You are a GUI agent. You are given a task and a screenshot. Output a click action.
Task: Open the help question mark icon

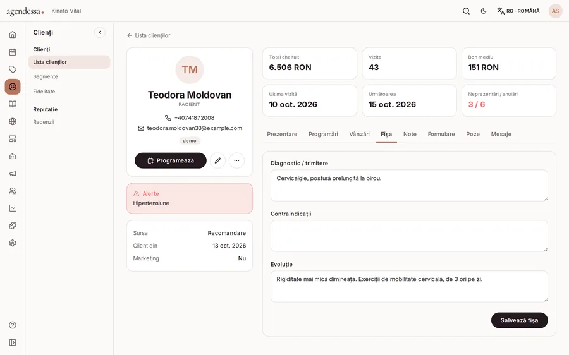click(x=13, y=325)
